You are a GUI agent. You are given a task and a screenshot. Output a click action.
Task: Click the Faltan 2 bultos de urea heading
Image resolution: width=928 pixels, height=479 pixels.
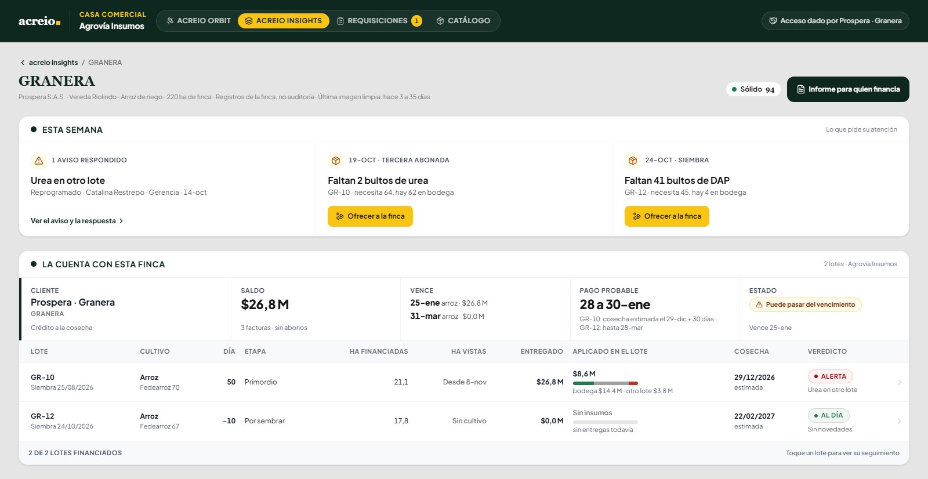point(378,180)
